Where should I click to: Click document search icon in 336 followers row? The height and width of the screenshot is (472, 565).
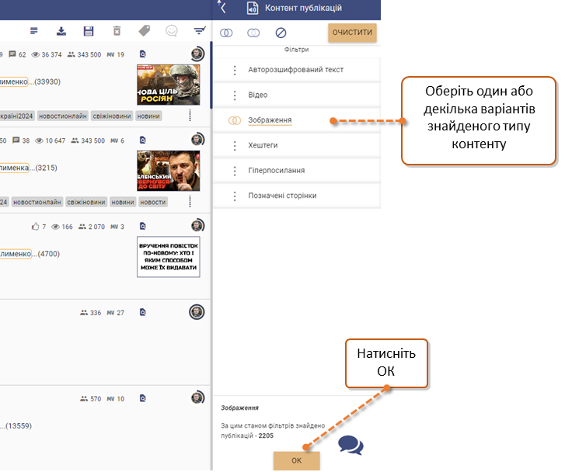coord(143,312)
